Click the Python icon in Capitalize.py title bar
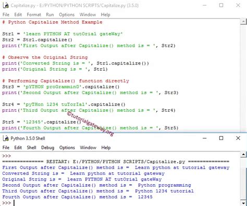This screenshot has width=247, height=206. point(6,6)
